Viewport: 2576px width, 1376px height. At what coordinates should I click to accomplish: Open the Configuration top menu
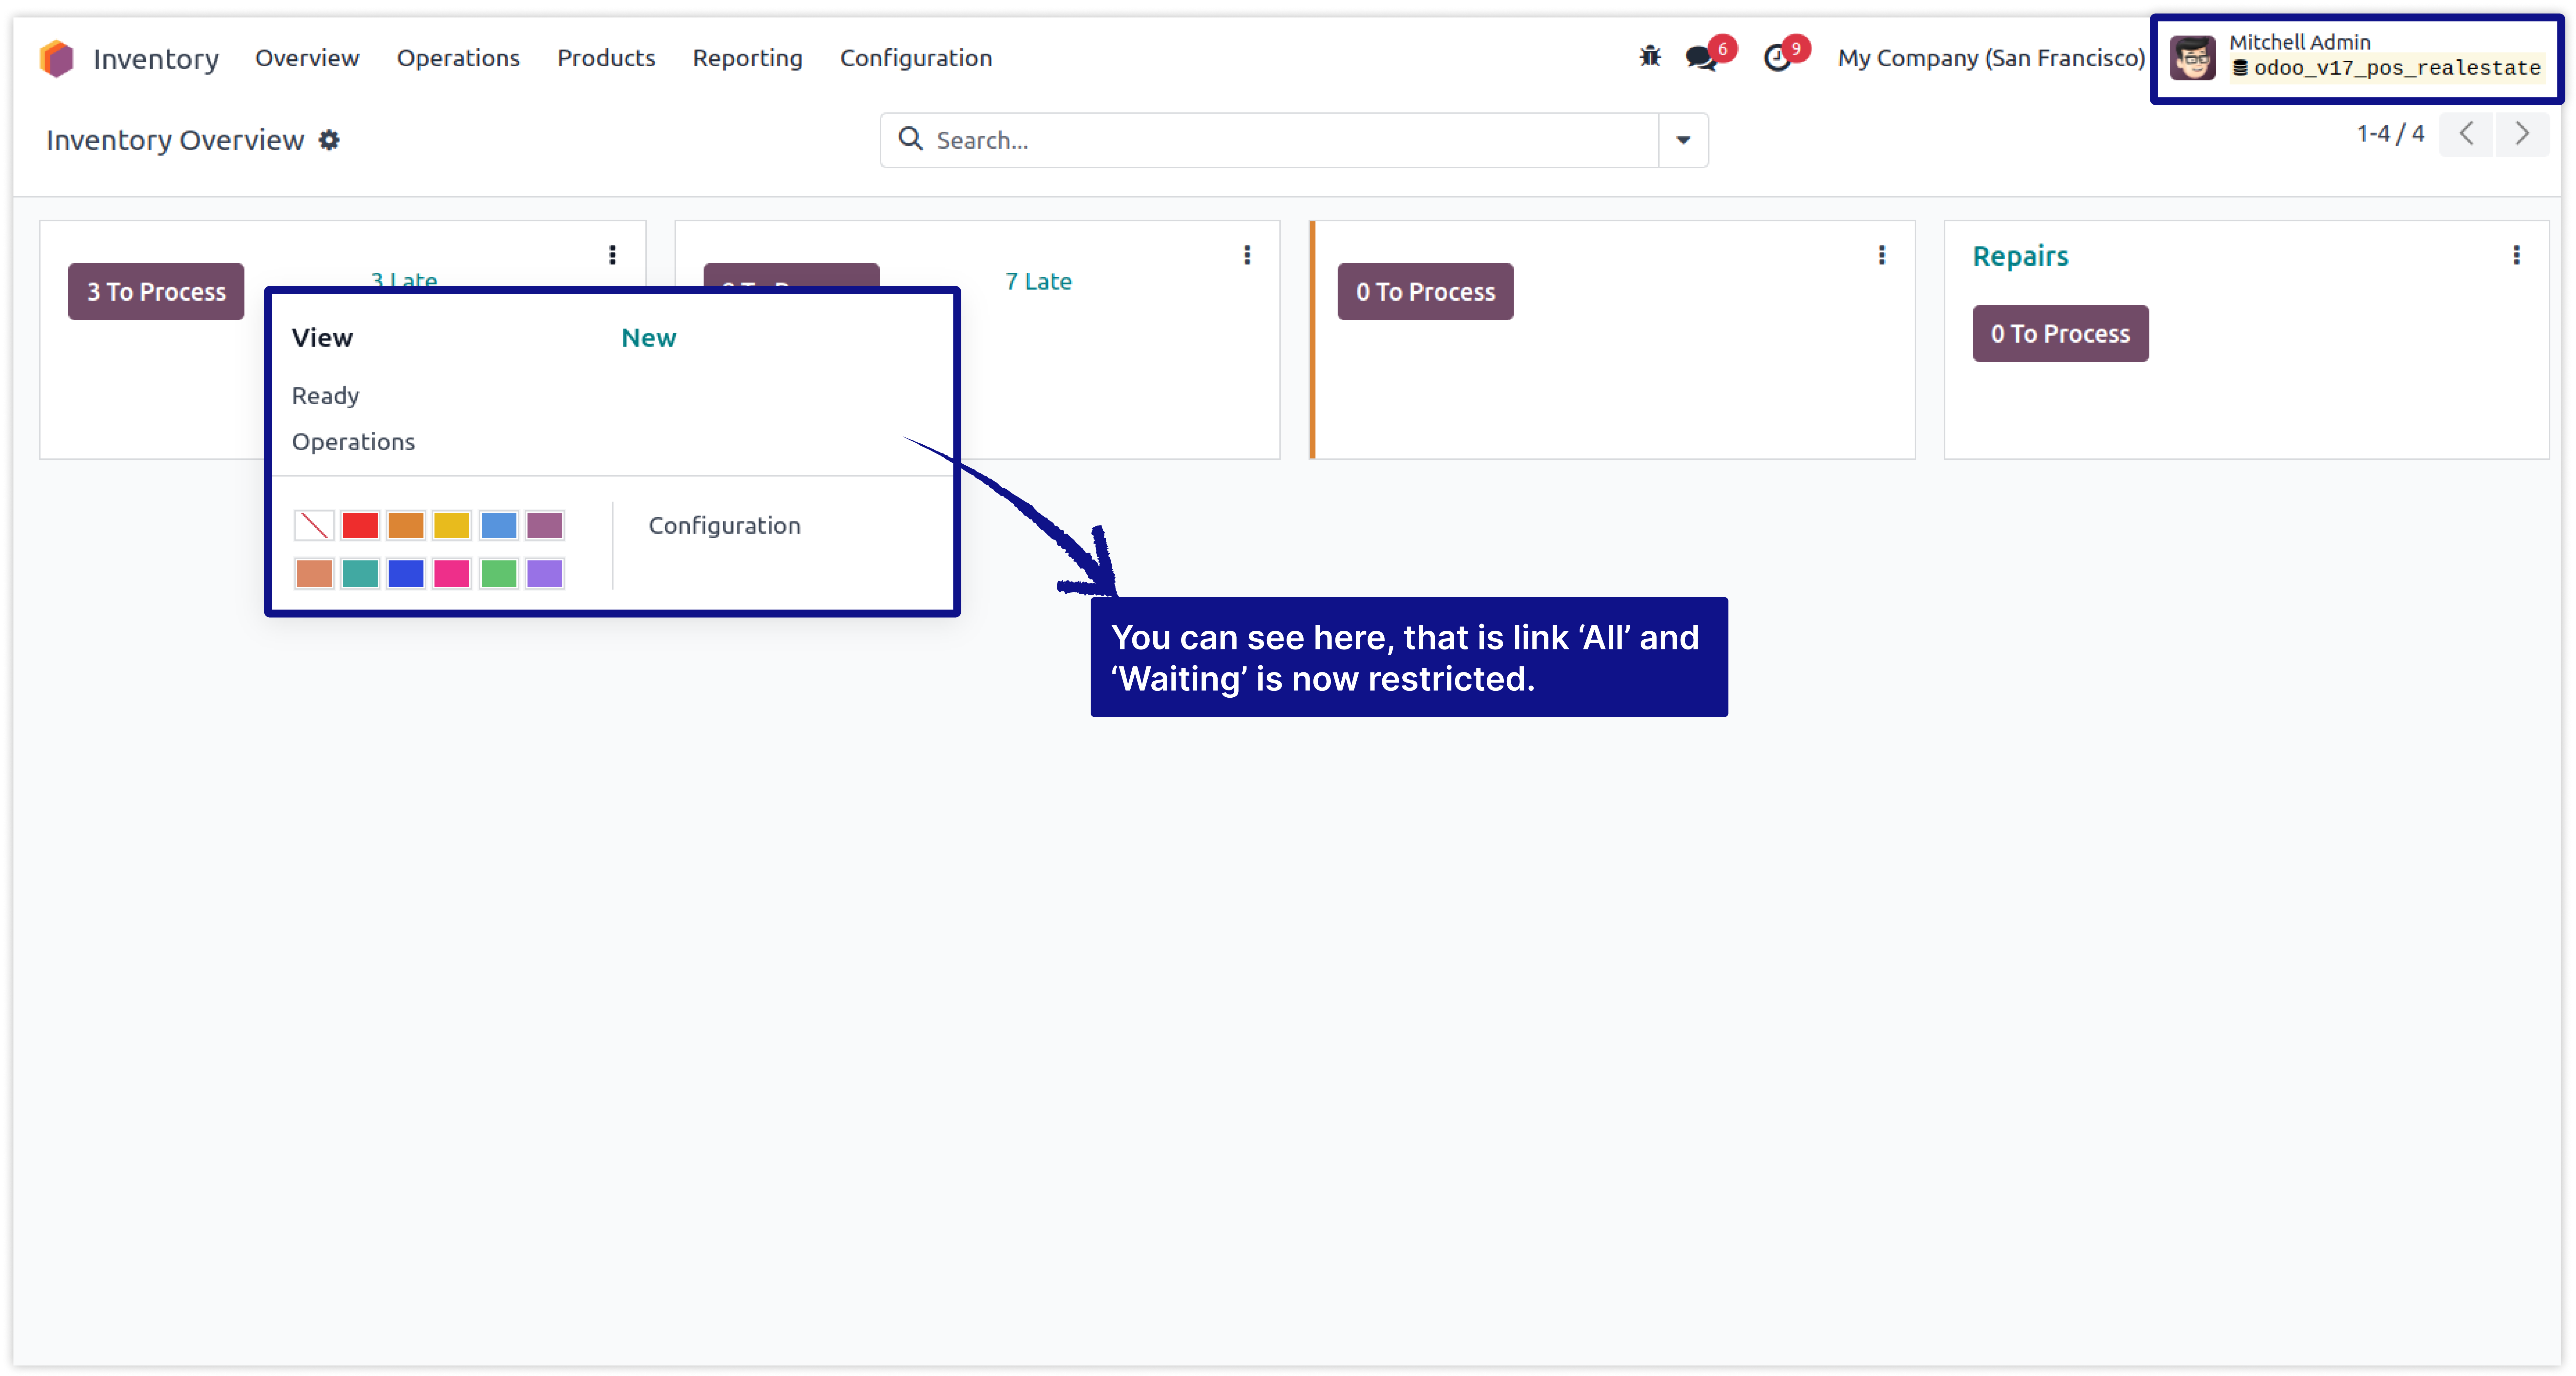click(x=916, y=58)
